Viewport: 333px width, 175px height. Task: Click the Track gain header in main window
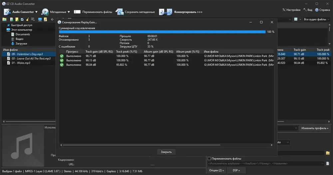coord(300,50)
